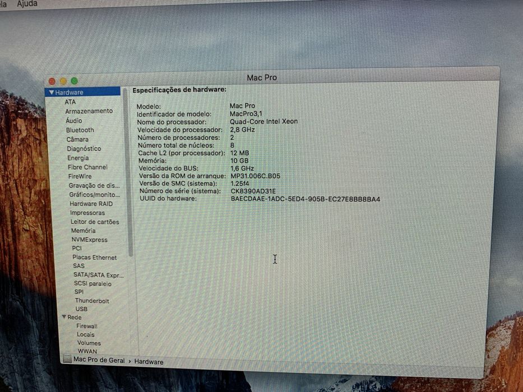Open Gravação de discos entry
The height and width of the screenshot is (392, 523).
tap(94, 186)
